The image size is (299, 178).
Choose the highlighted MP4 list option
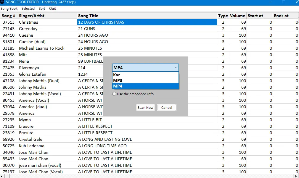[x=145, y=86]
